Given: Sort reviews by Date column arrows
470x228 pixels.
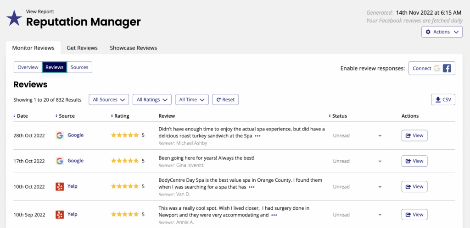Looking at the screenshot, I should (15, 116).
